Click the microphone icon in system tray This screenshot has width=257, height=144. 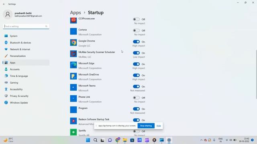point(214,140)
